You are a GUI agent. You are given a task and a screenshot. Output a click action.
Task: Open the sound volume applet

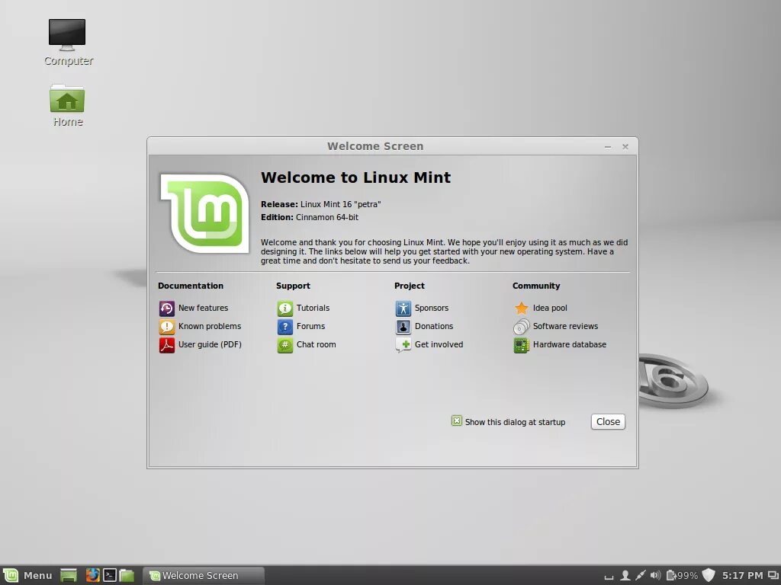655,576
